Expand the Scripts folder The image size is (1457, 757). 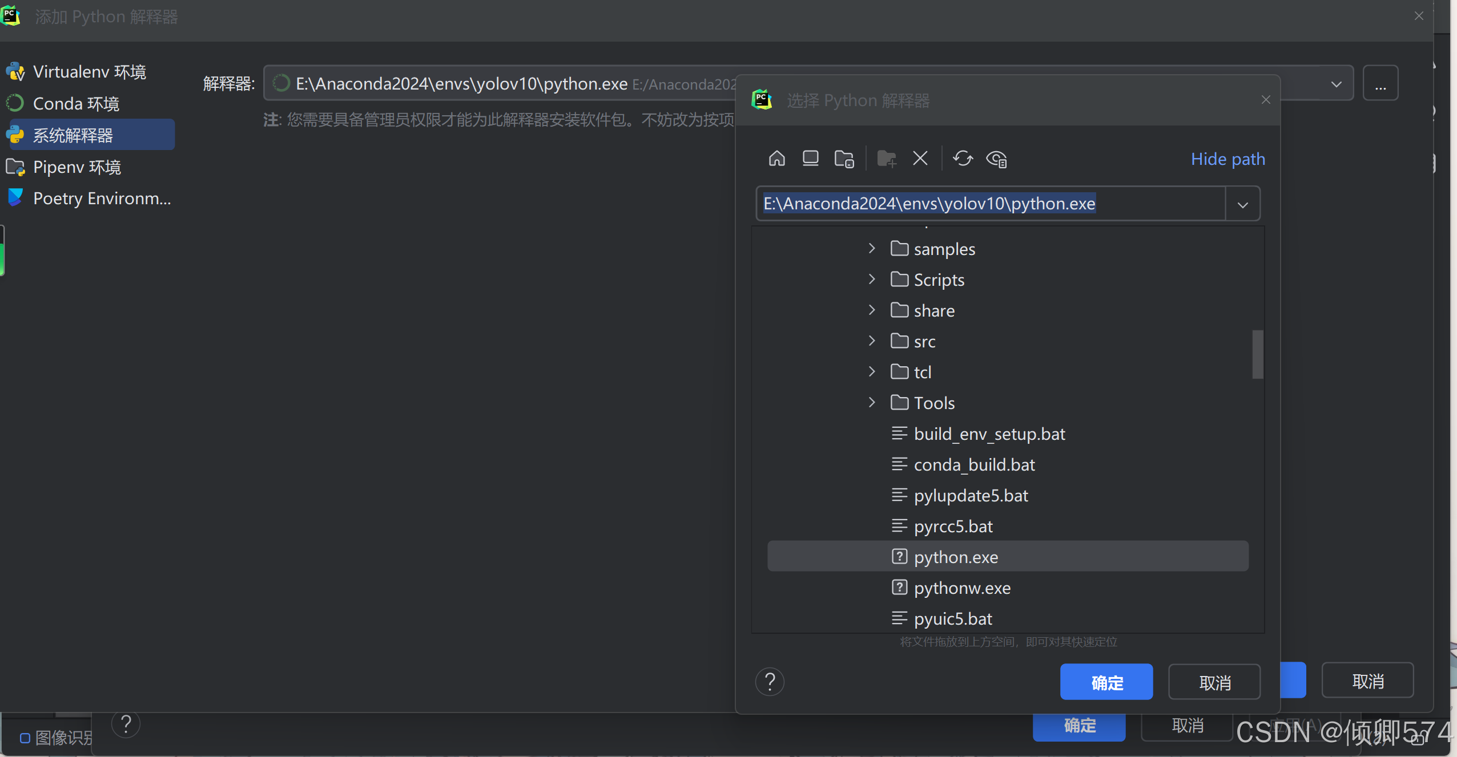[x=871, y=279]
